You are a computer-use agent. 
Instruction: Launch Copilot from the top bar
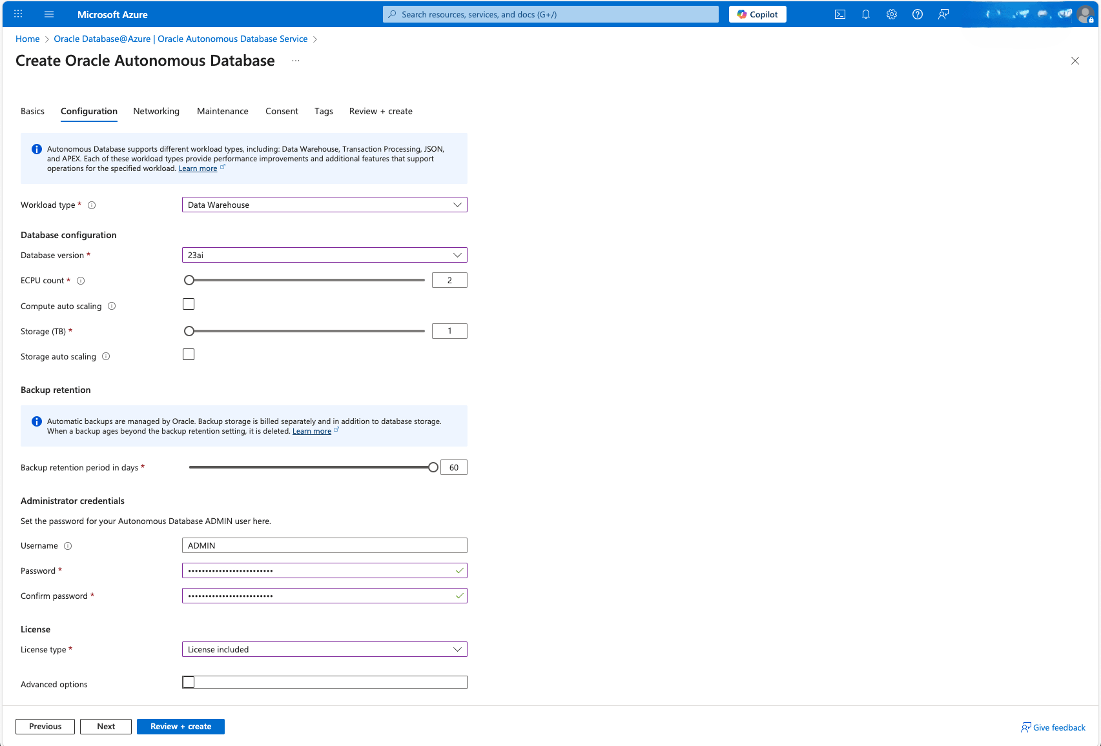tap(757, 14)
